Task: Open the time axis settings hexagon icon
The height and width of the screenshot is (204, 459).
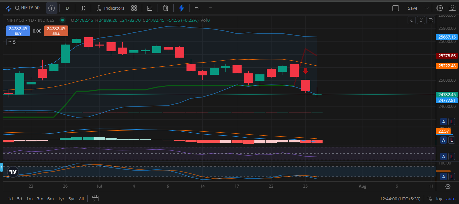Action: pyautogui.click(x=448, y=186)
